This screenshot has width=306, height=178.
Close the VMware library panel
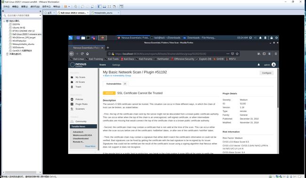[40, 11]
